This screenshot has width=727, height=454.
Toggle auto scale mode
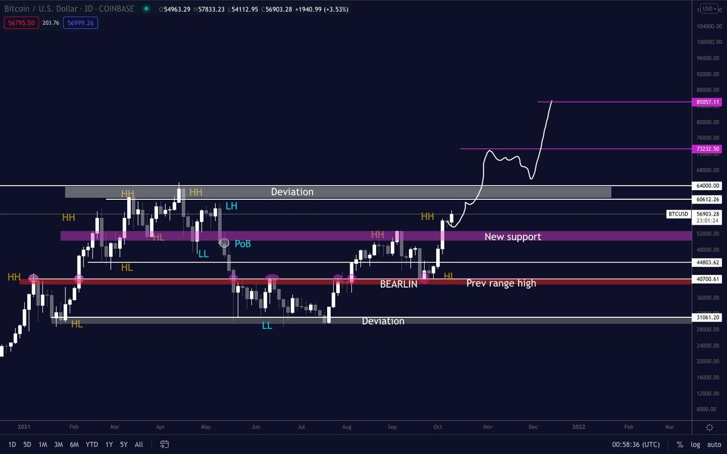[x=713, y=444]
